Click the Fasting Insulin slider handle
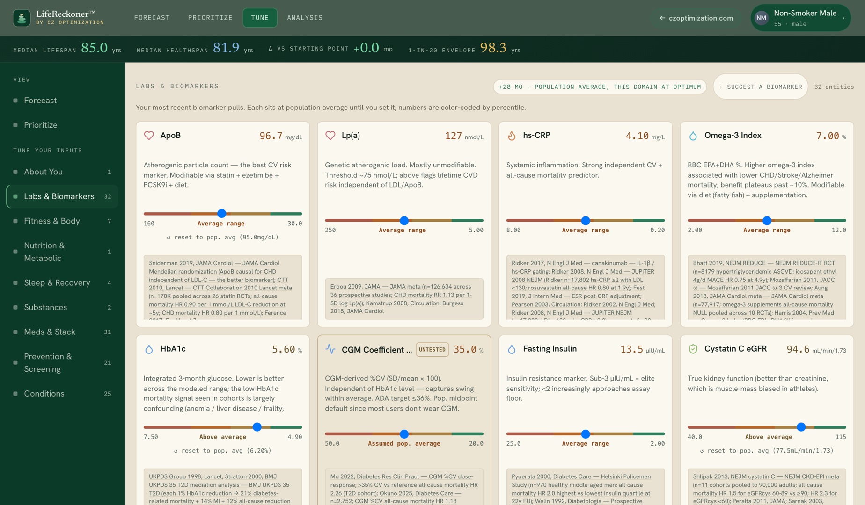 (586, 434)
